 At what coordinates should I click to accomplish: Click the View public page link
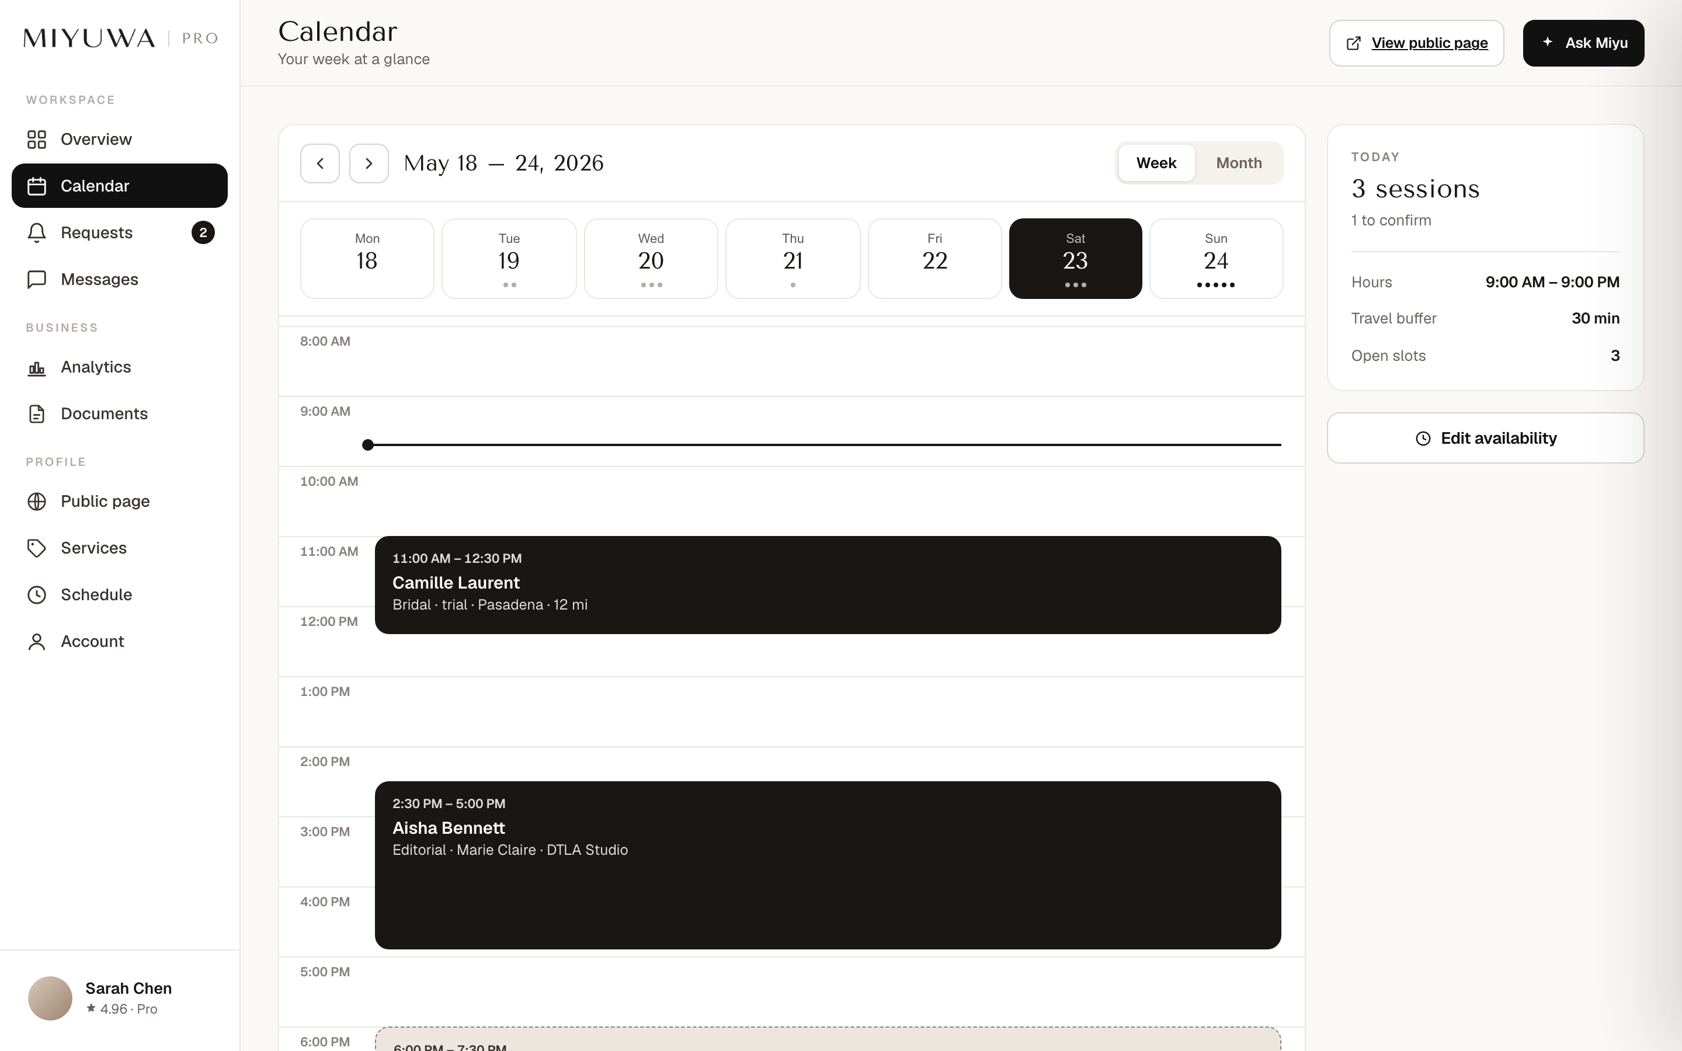tap(1416, 43)
